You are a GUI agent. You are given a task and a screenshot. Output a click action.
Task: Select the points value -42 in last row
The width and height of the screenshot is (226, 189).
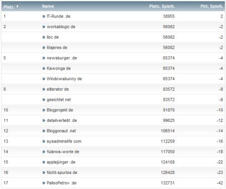pyautogui.click(x=220, y=183)
